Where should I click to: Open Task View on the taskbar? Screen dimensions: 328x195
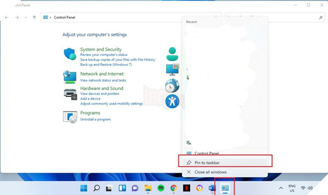coord(109,188)
